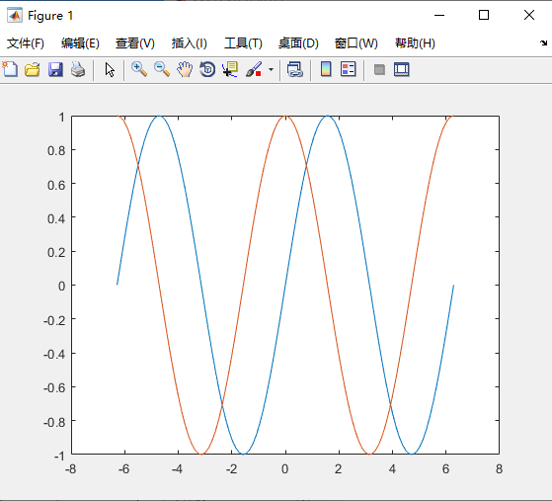Image resolution: width=552 pixels, height=501 pixels.
Task: Open the 帮助(H) menu
Action: coord(415,43)
